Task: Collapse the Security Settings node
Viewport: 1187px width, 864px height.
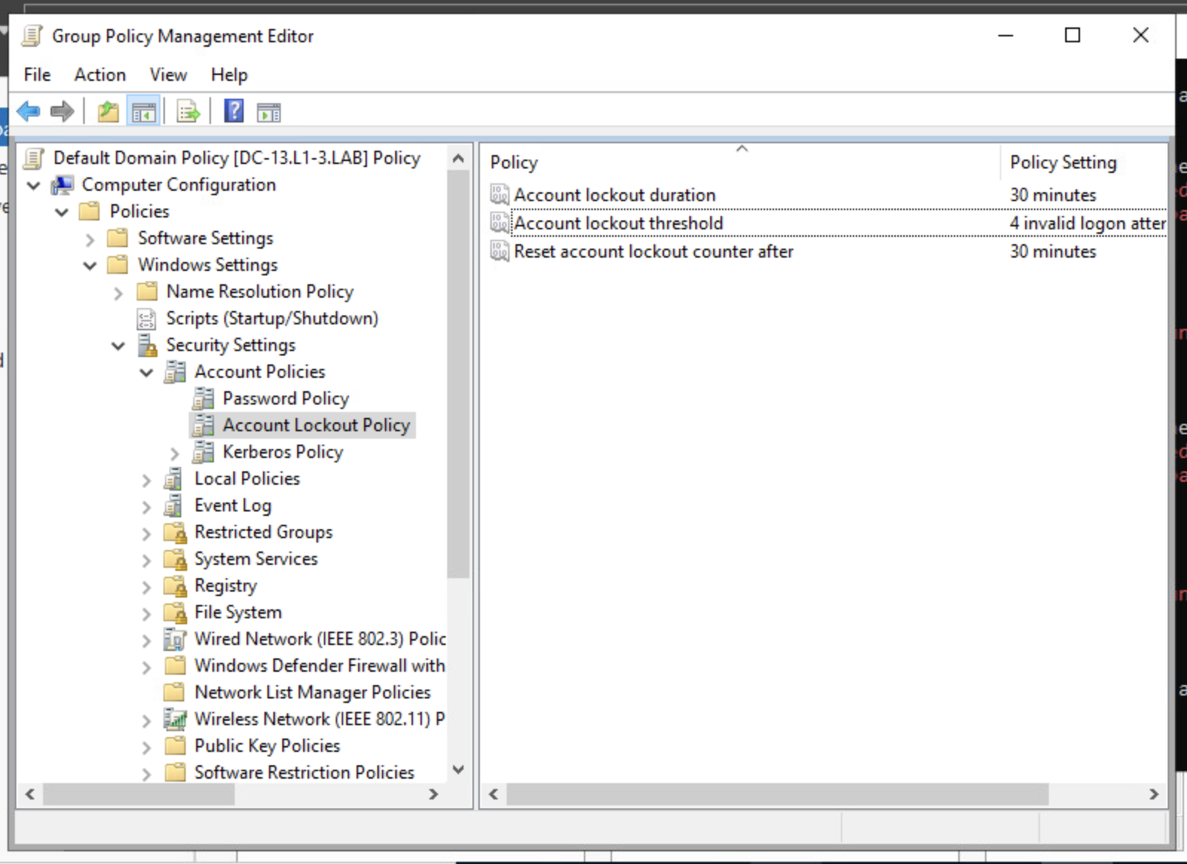Action: click(118, 345)
